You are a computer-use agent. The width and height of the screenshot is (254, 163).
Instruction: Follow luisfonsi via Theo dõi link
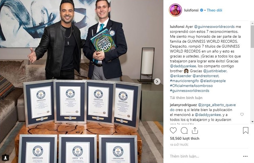[214, 10]
